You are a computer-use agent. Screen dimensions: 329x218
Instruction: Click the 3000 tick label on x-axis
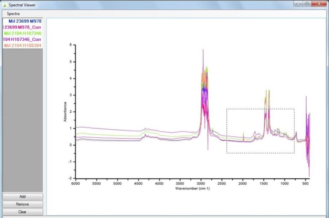coord(201,183)
